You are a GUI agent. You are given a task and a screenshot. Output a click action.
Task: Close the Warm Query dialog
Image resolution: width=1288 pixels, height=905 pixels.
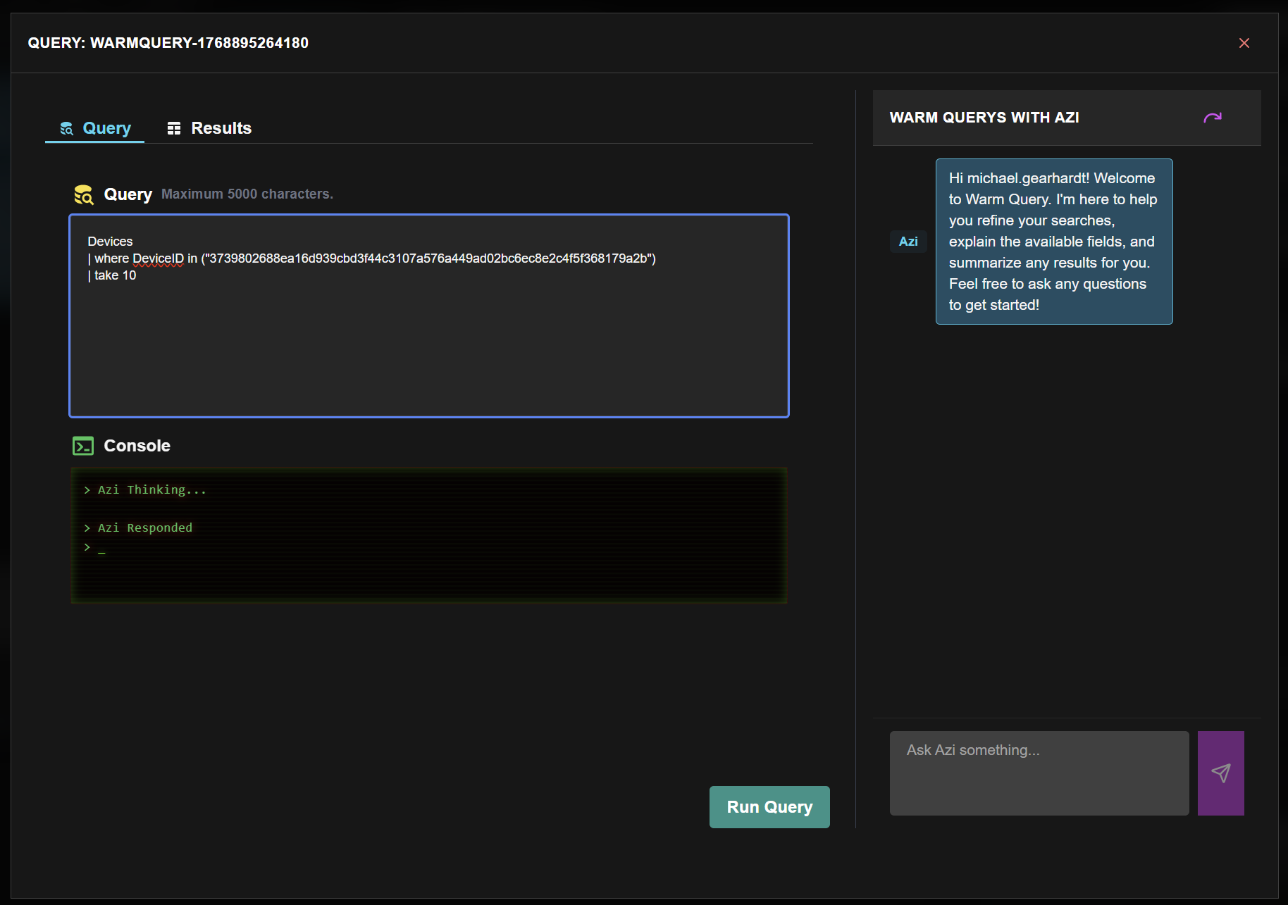click(x=1244, y=43)
